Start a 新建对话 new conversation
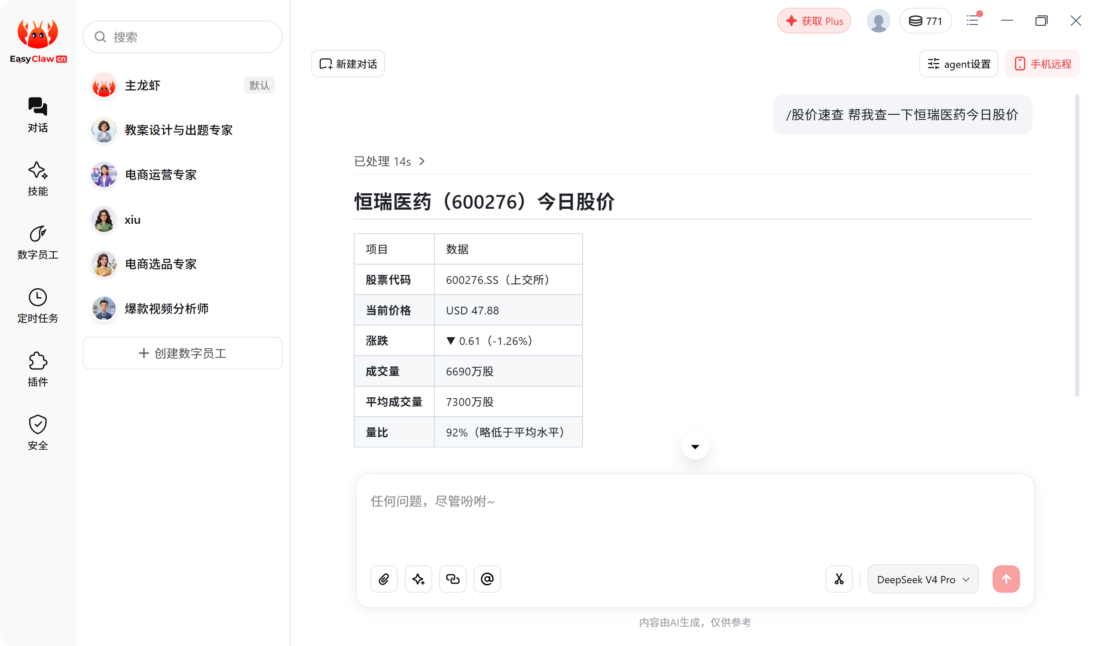Viewport: 1100px width, 646px height. (348, 64)
